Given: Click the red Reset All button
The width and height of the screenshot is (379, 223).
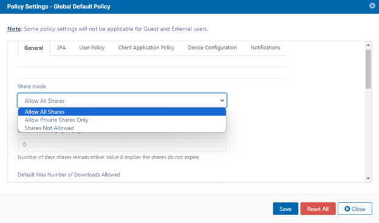Looking at the screenshot, I should pyautogui.click(x=318, y=209).
